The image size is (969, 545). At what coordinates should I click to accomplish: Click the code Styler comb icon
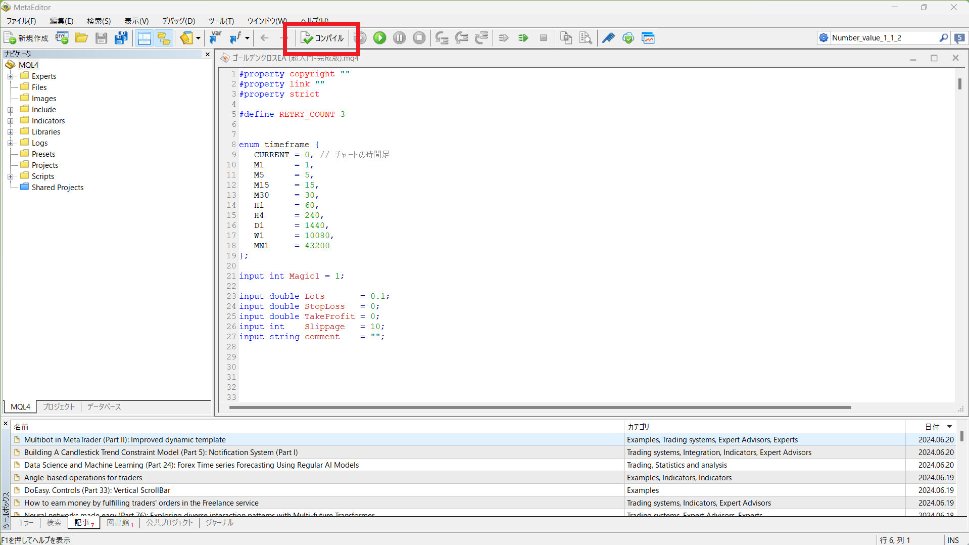coord(608,38)
